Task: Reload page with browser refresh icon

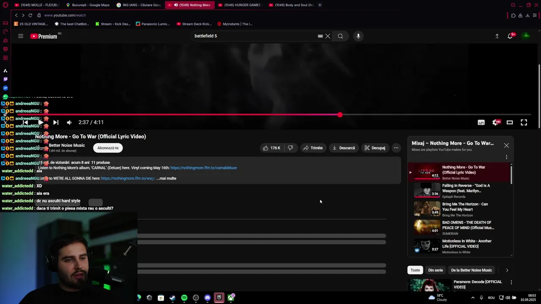Action: (x=30, y=15)
